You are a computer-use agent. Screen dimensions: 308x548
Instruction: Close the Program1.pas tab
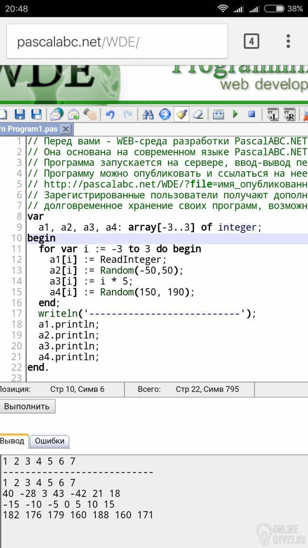(x=66, y=129)
